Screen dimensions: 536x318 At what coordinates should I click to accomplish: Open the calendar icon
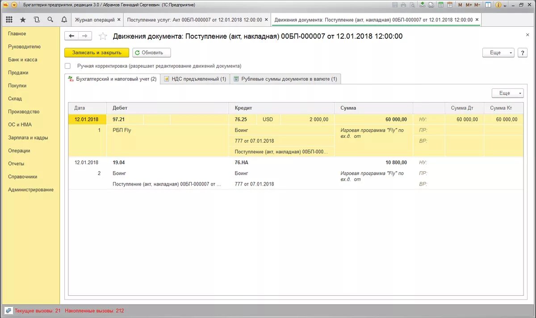coord(449,5)
